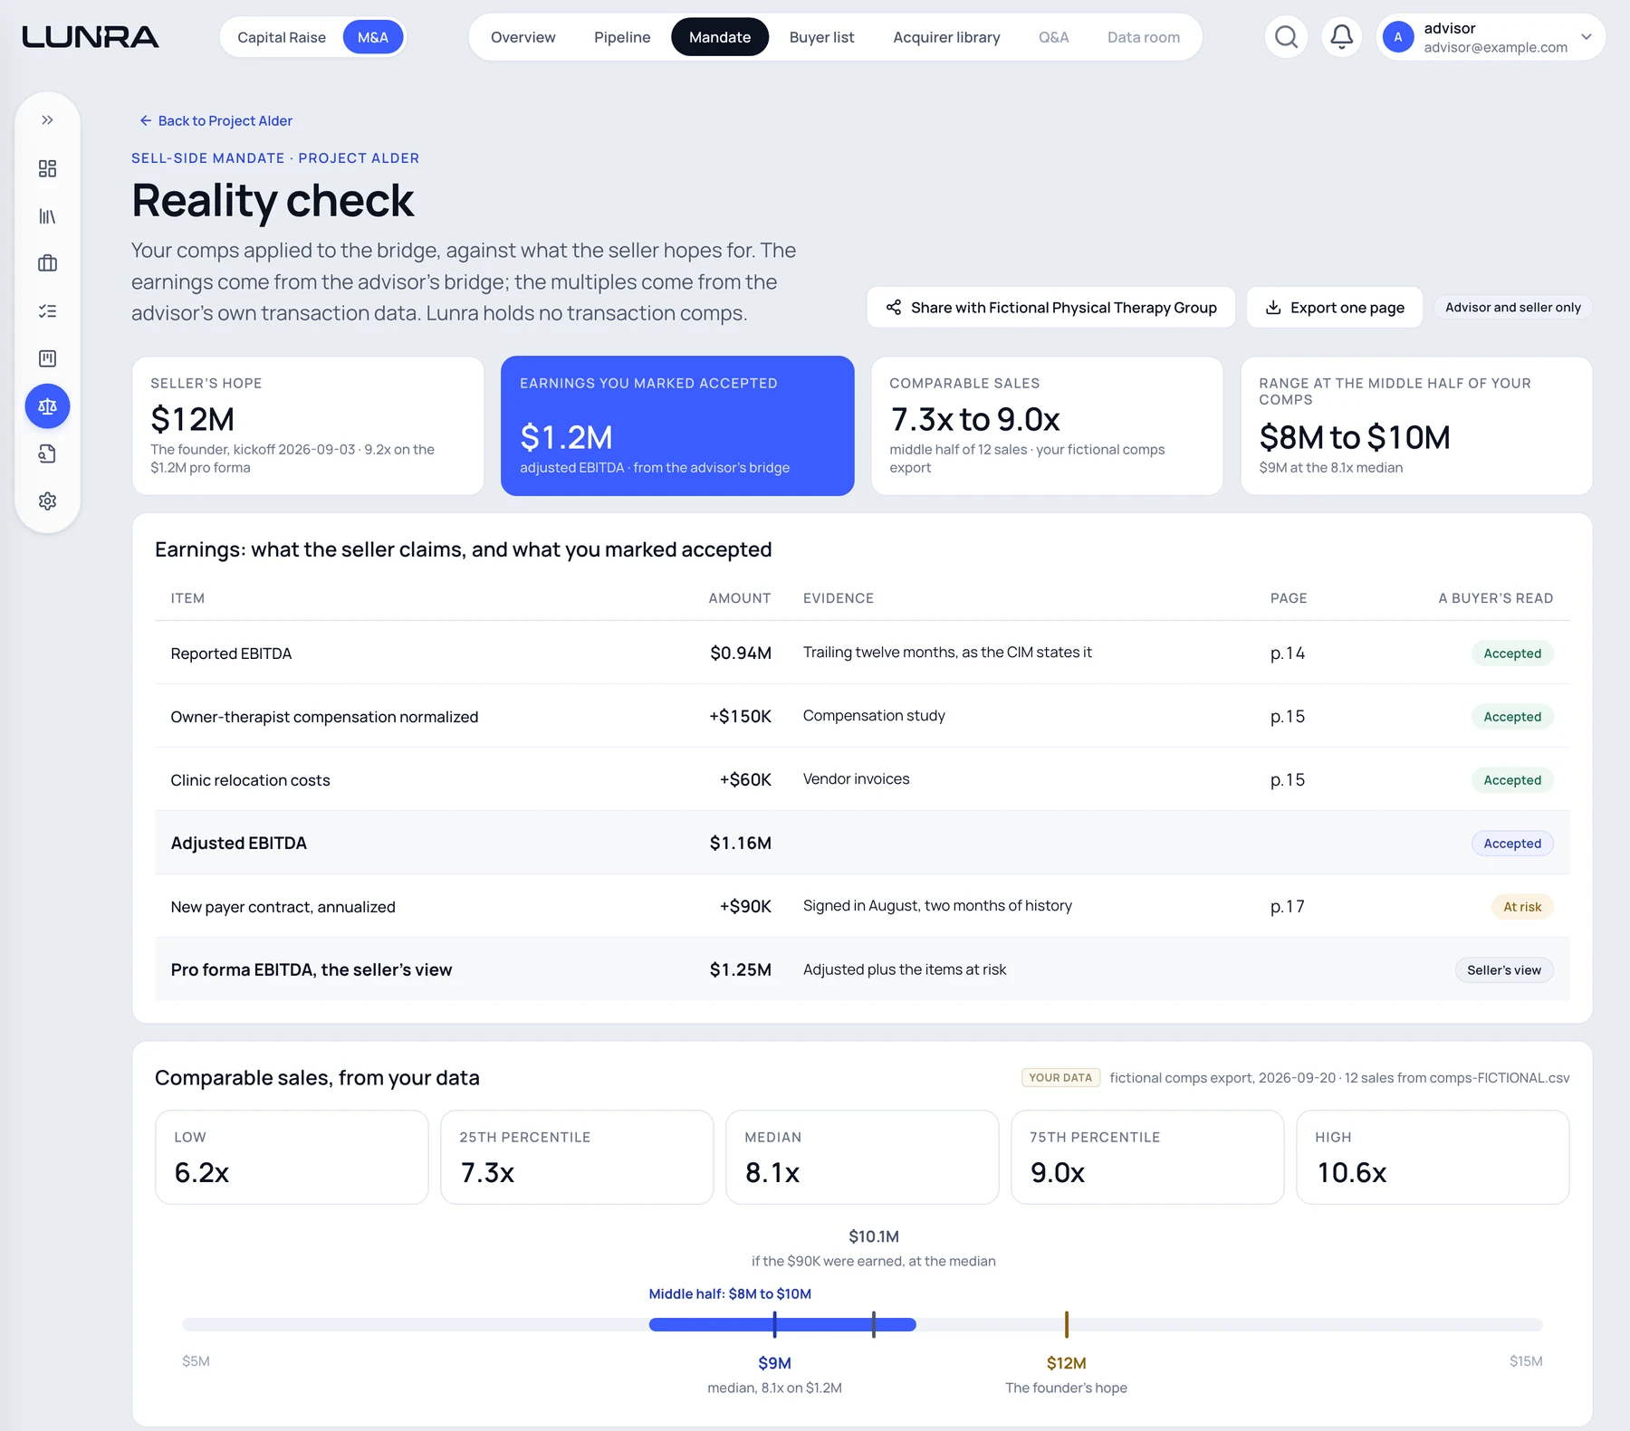Go to the LUNRA logo home

point(91,37)
